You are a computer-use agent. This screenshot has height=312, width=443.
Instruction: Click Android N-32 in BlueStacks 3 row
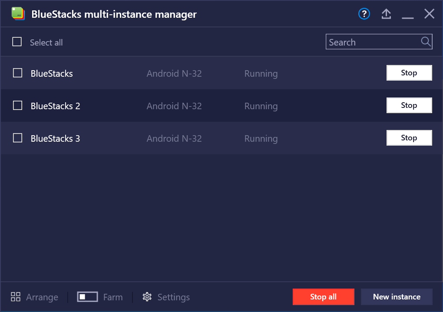tap(174, 138)
